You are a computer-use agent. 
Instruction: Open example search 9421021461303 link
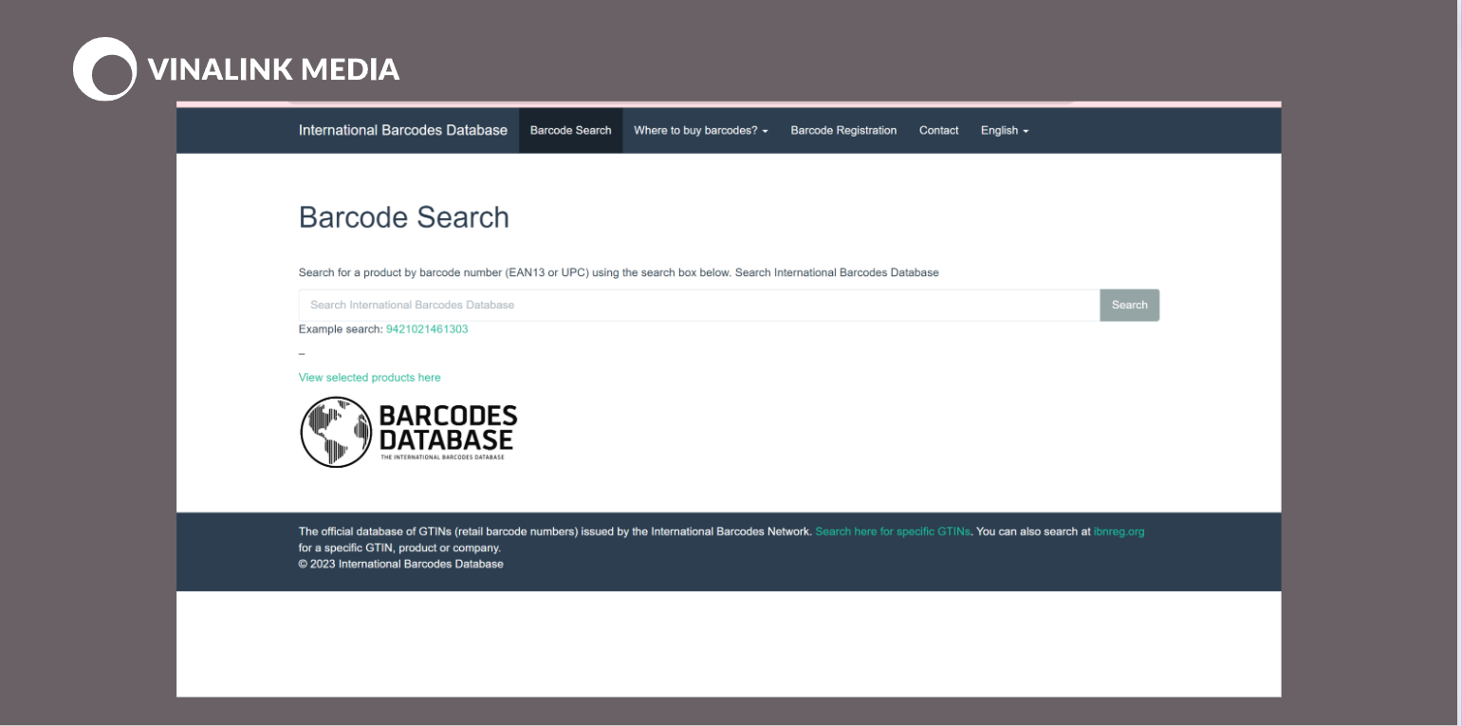point(427,329)
